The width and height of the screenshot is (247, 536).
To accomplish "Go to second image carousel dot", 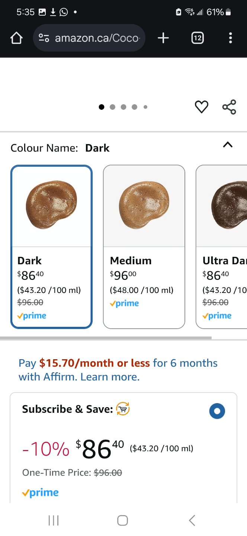I will point(112,107).
